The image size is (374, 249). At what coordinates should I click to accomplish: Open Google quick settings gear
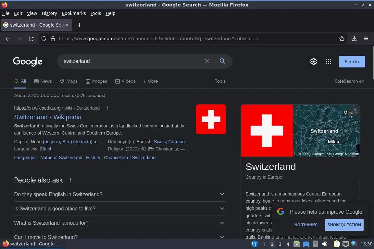313,62
